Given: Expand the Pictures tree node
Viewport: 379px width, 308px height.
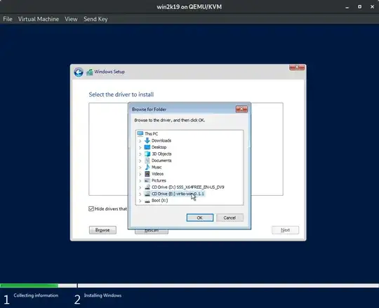Looking at the screenshot, I should 140,180.
